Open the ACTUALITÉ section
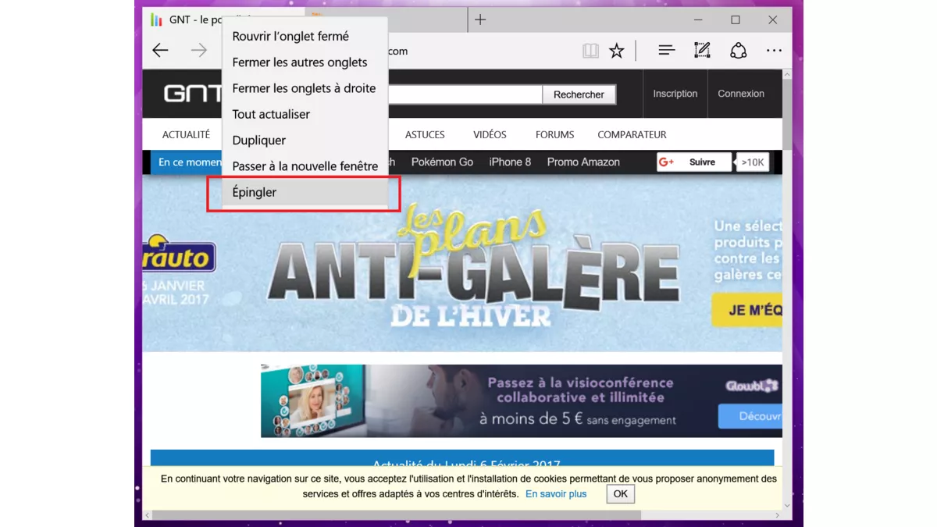This screenshot has width=937, height=527. coord(186,134)
